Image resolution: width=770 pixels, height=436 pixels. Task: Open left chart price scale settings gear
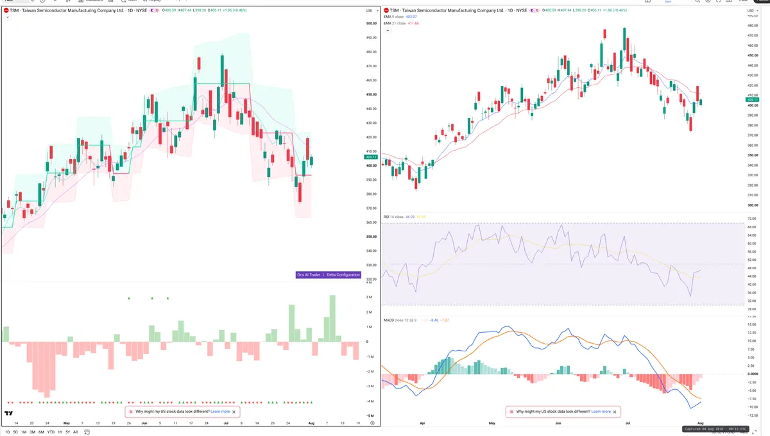click(x=372, y=424)
